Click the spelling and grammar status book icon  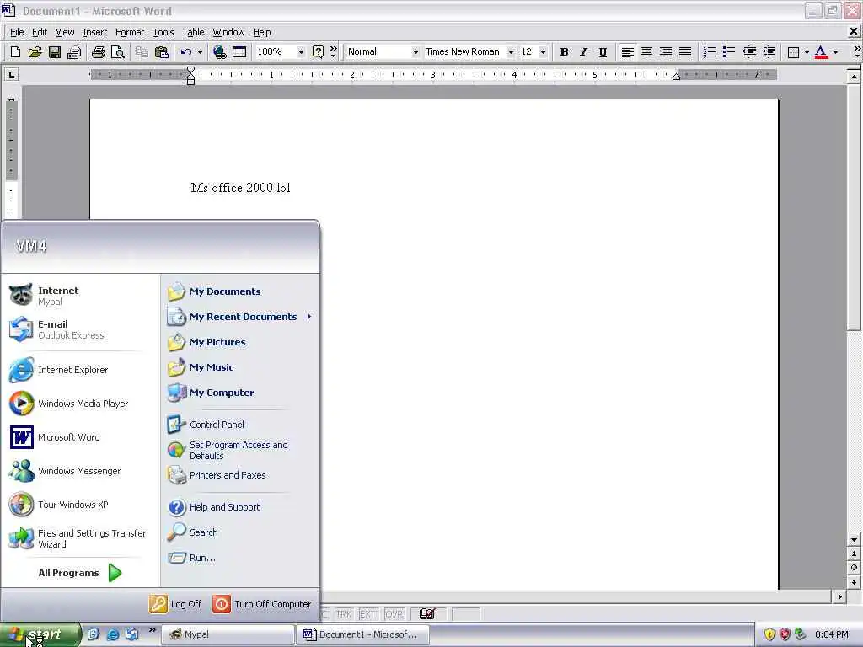pos(427,613)
